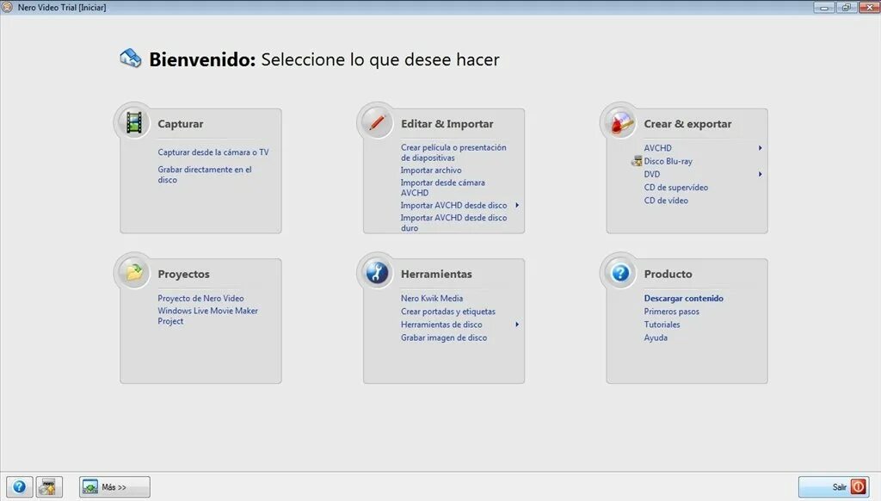This screenshot has height=501, width=881.
Task: Click the Producto question mark icon
Action: coord(620,272)
